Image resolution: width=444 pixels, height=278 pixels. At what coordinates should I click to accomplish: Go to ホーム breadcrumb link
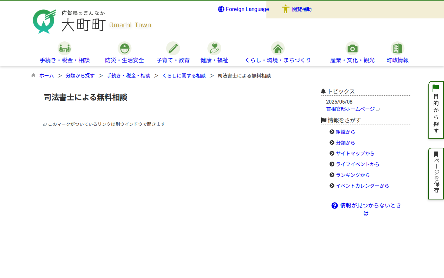coord(46,75)
